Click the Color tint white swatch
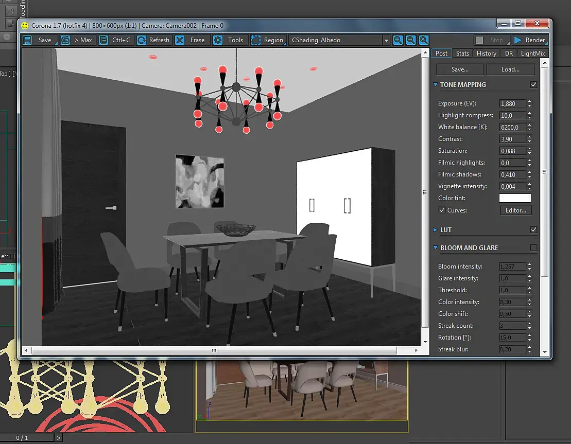This screenshot has width=571, height=444. click(x=515, y=198)
